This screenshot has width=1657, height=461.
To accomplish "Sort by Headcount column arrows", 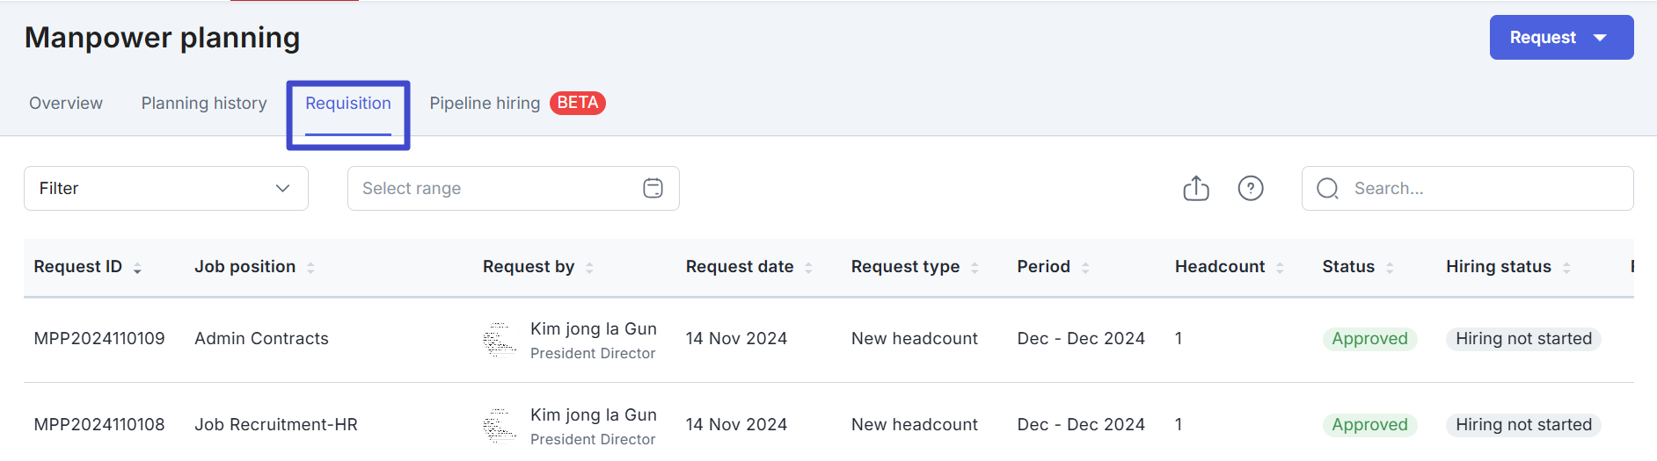I will [x=1280, y=268].
